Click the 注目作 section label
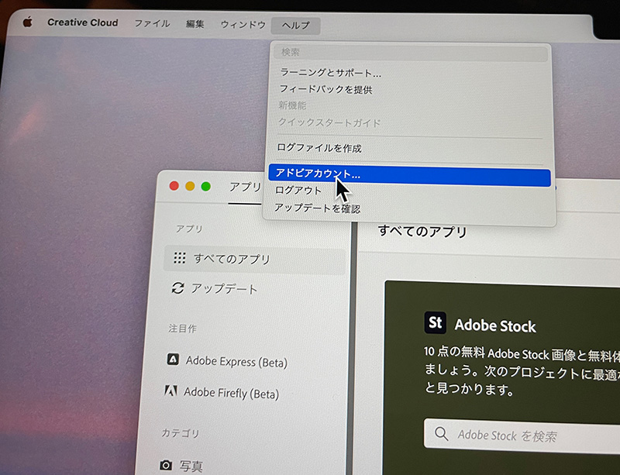Screen dimensions: 620x475 (x=182, y=329)
